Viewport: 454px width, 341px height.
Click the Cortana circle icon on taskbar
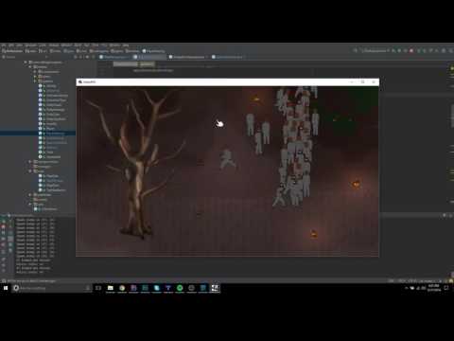coord(16,288)
